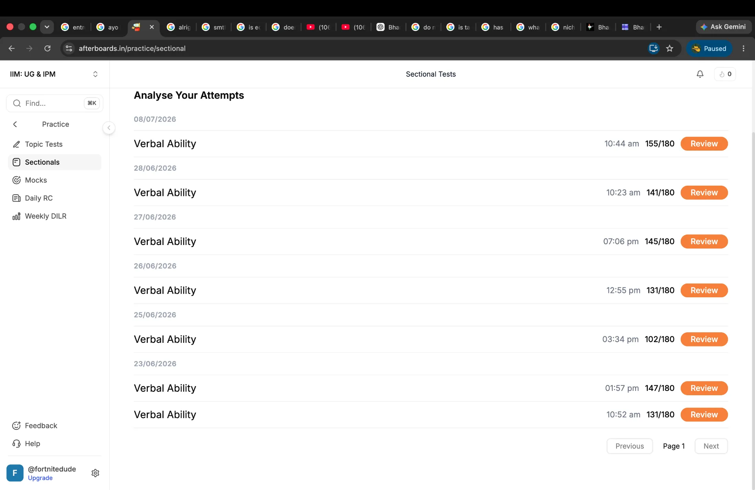Screen dimensions: 755x490
Task: Click the F profile avatar
Action: [15, 473]
